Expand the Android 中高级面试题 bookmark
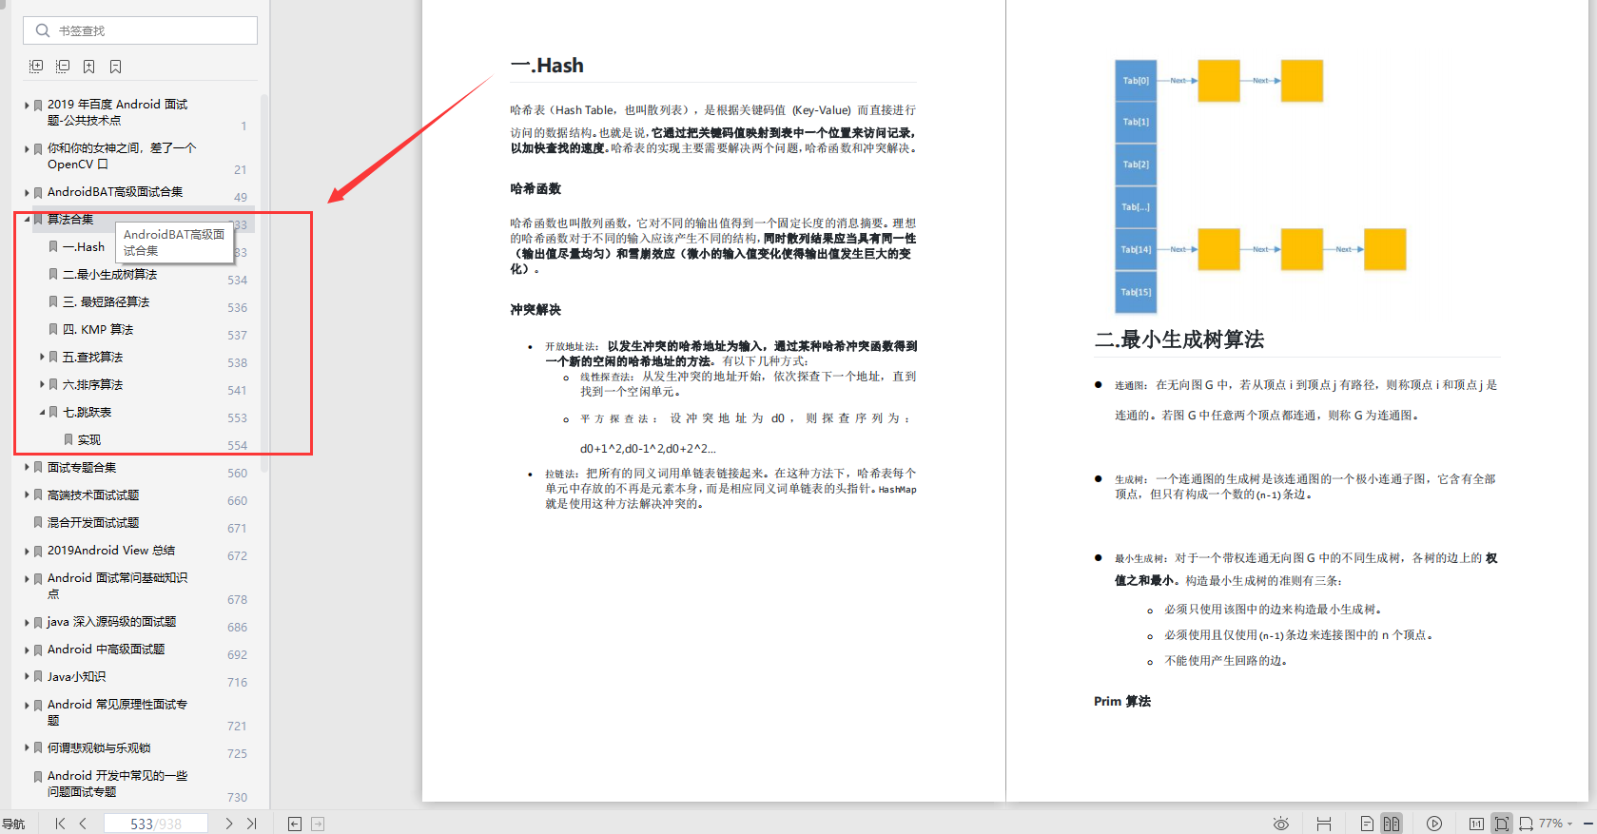This screenshot has height=834, width=1597. click(x=27, y=650)
